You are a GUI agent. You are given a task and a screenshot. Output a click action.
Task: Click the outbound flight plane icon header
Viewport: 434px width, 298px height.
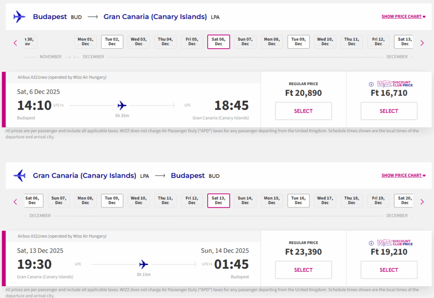pyautogui.click(x=19, y=17)
